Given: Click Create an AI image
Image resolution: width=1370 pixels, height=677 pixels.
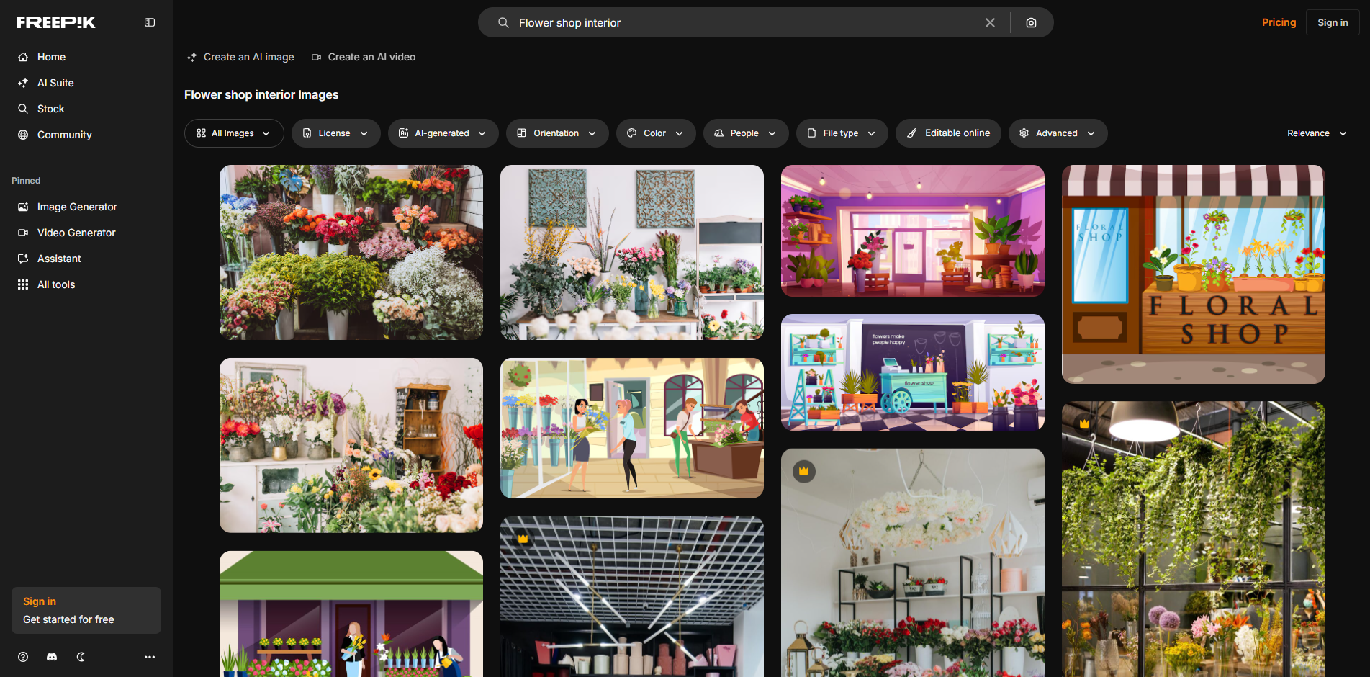Looking at the screenshot, I should (x=240, y=57).
